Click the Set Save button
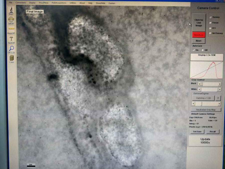 197,131
